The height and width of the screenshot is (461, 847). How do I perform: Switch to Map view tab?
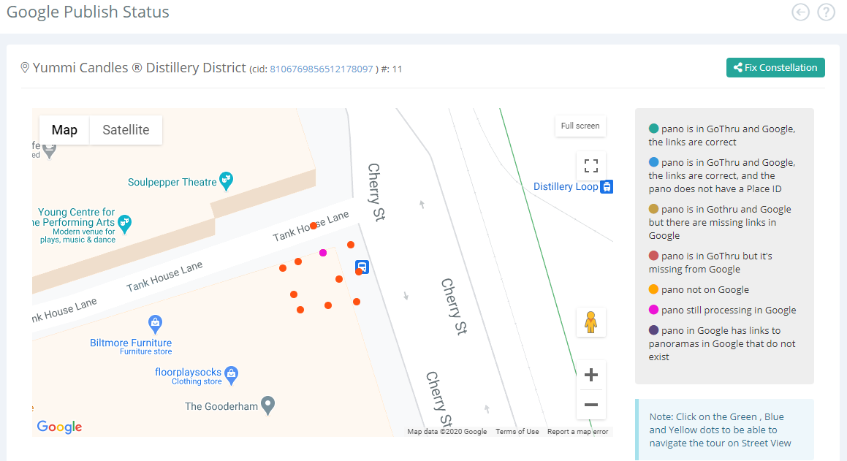64,130
